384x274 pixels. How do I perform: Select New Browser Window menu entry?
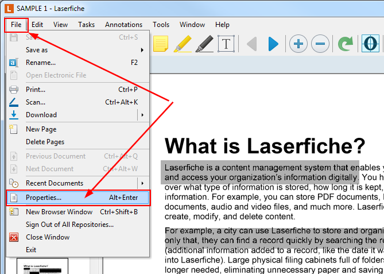coord(77,212)
